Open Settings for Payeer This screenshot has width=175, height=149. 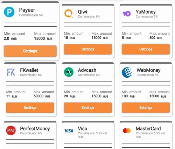[x=30, y=51]
